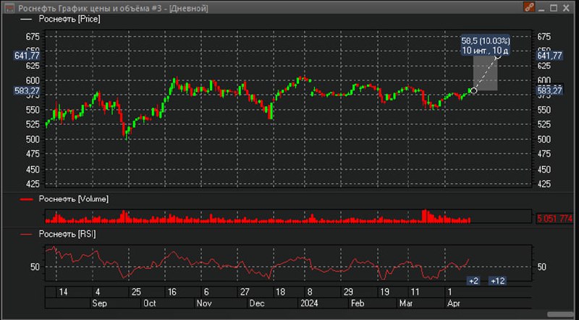Click the date label 16 on the time axis

coord(172,292)
